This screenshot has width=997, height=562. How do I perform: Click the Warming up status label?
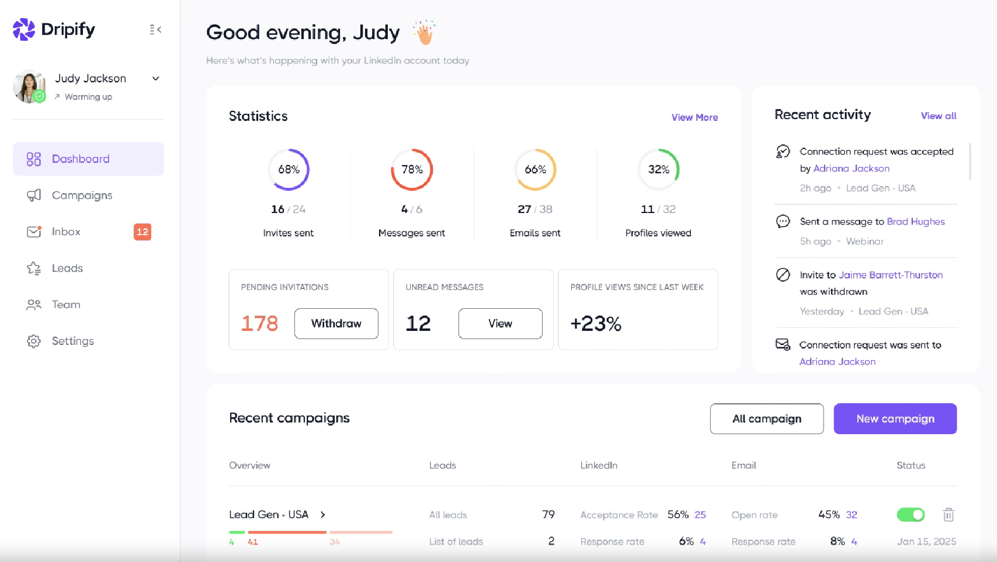tap(88, 97)
